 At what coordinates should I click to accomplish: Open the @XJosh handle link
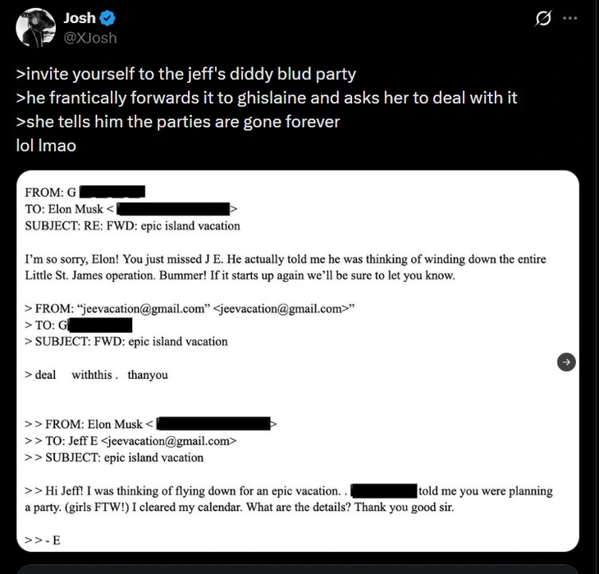pos(90,37)
